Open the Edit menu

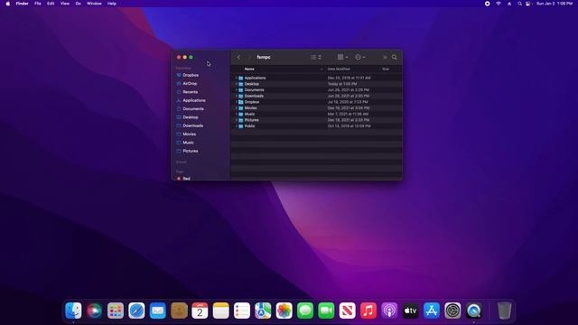click(x=51, y=4)
